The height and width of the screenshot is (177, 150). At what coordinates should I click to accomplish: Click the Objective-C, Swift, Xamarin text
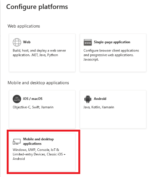pyautogui.click(x=33, y=107)
